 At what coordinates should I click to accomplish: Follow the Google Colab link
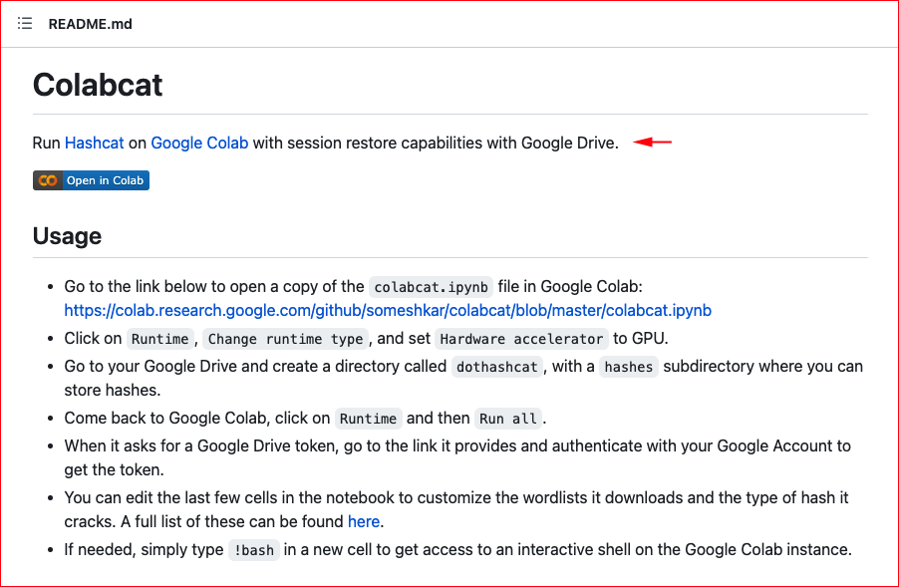[199, 143]
